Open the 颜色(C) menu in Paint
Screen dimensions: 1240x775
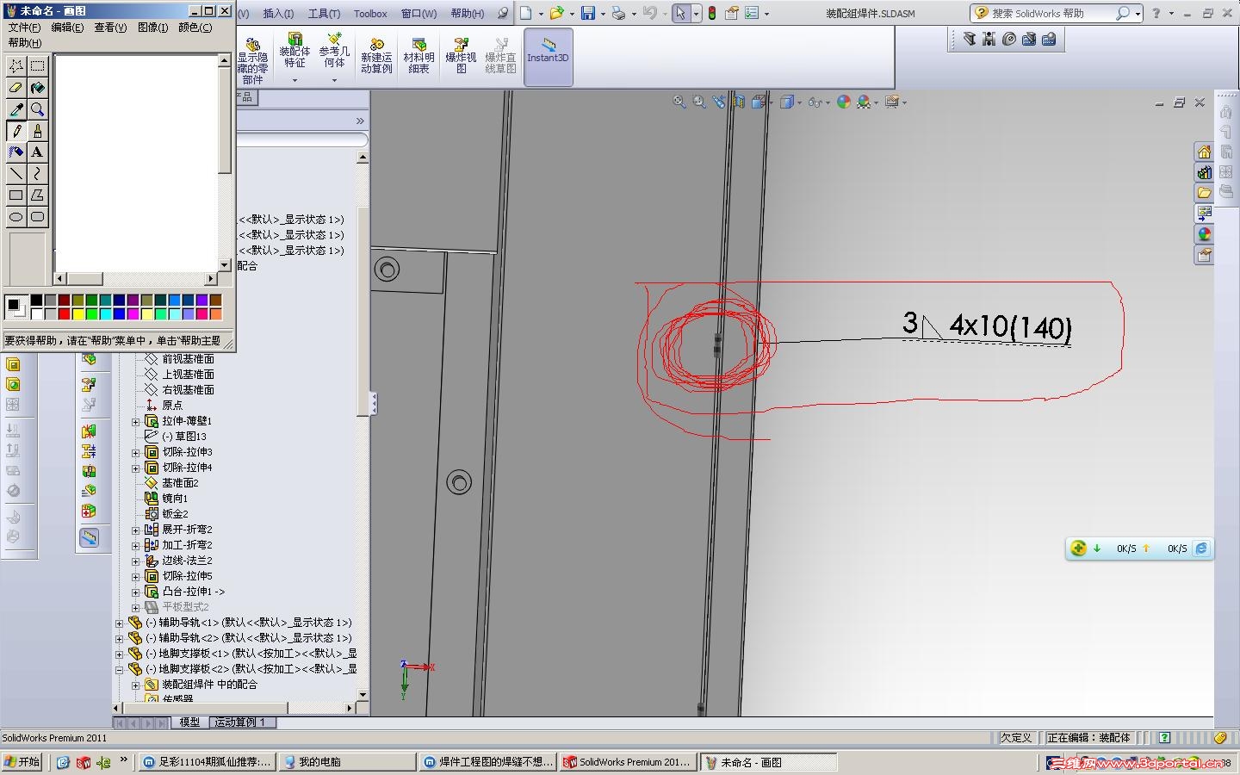(195, 28)
